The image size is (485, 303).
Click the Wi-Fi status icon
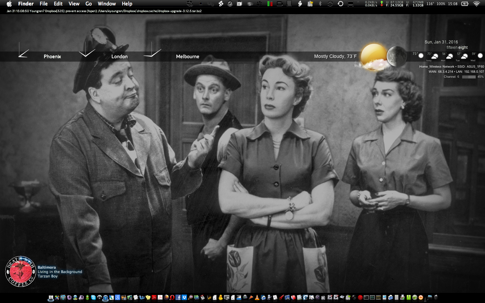click(x=476, y=4)
